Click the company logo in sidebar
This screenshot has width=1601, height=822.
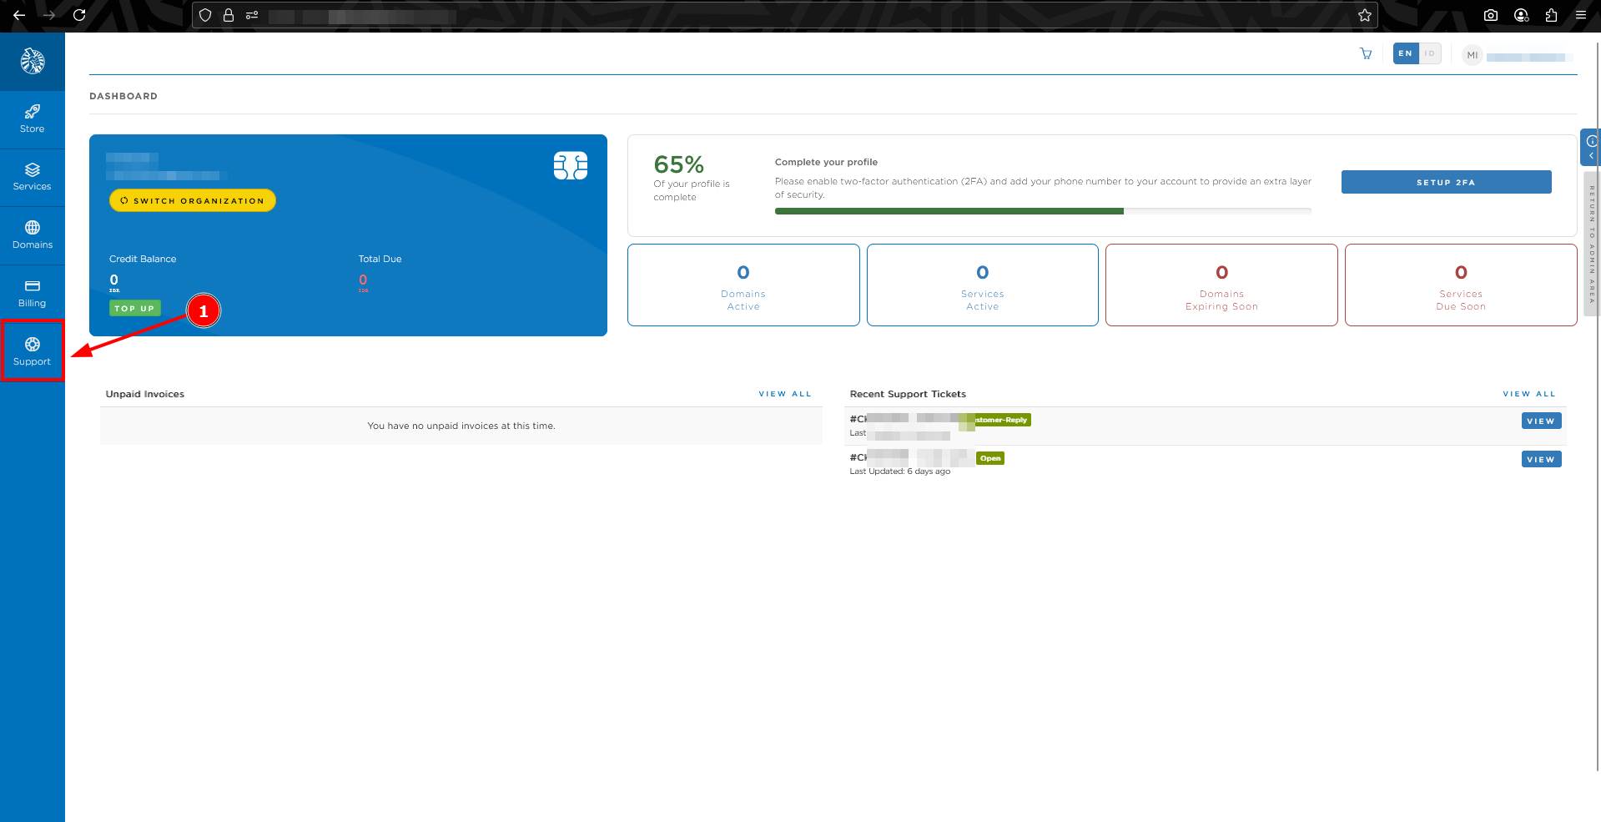point(32,61)
